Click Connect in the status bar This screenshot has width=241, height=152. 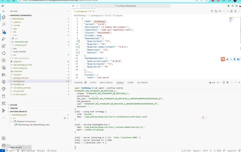point(52,151)
